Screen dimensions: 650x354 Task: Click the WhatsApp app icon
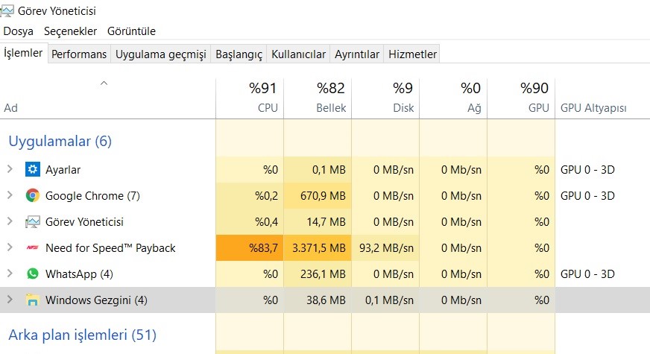tap(32, 274)
